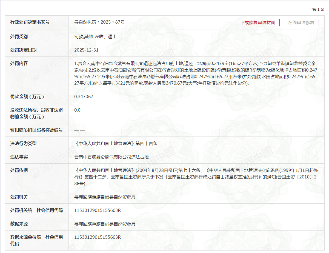The width and height of the screenshot is (329, 253).
Task: Click the fine amount 0.347067
Action: 84,96
